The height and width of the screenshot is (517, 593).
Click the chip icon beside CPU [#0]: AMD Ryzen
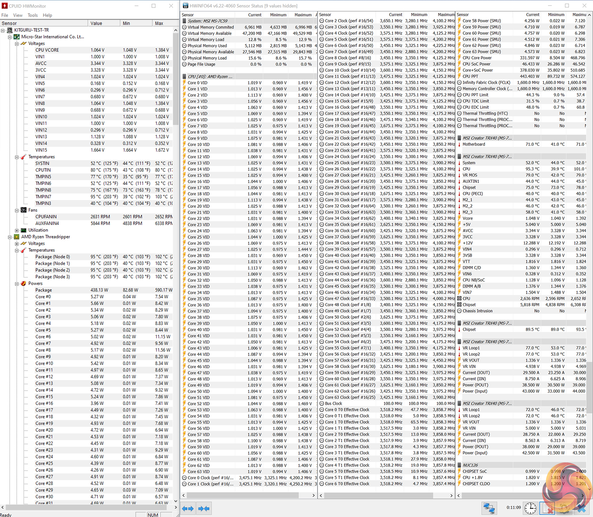point(184,76)
